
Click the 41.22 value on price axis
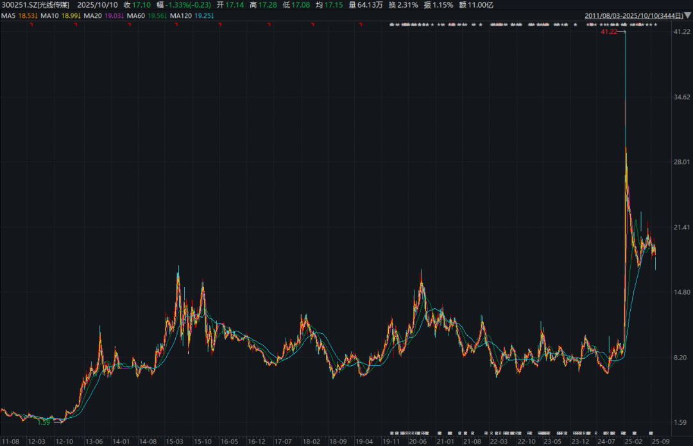tap(681, 32)
